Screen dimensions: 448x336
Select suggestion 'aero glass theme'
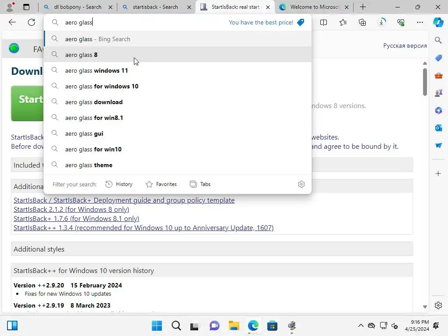coord(178,165)
